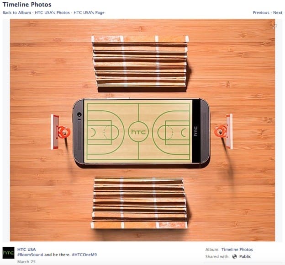Click the globe icon beside Public

pos(234,256)
